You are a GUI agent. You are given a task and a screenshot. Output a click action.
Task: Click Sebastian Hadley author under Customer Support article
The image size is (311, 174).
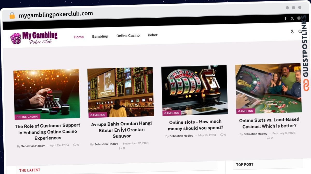[33, 146]
